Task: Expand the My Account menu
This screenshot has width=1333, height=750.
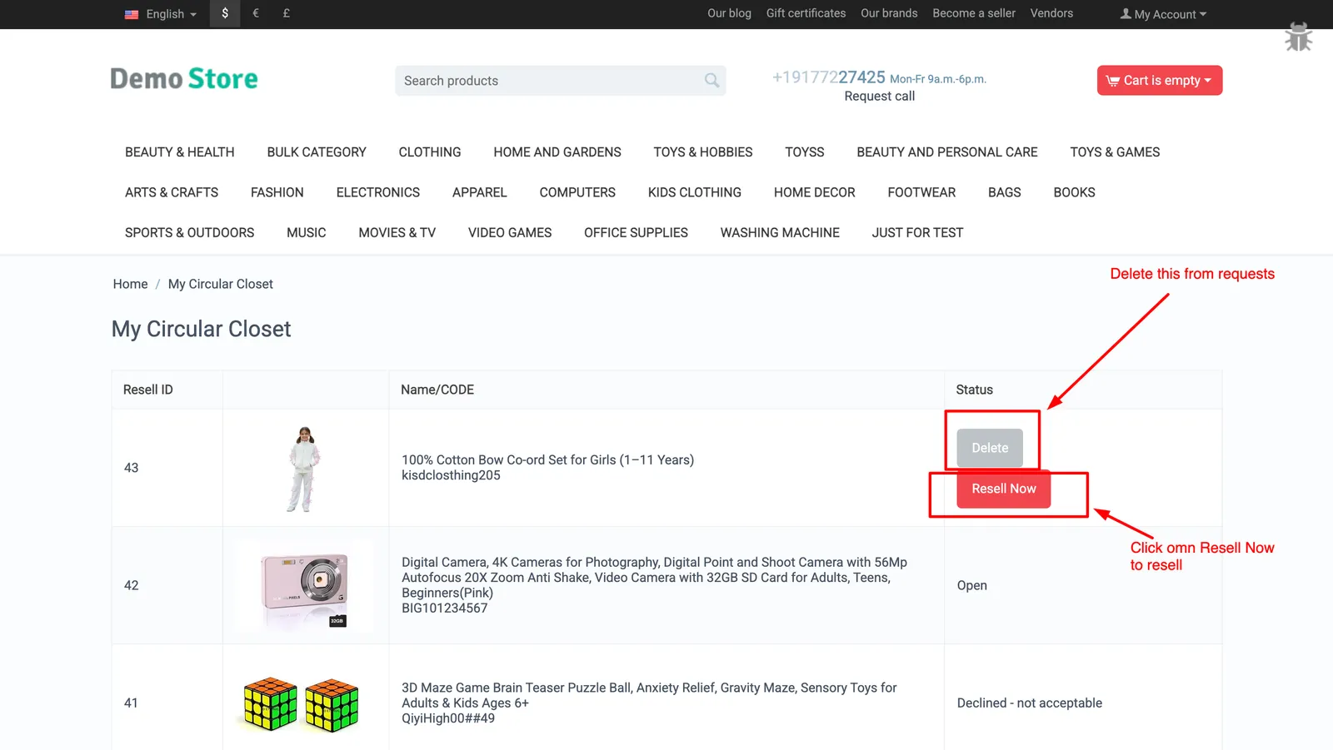Action: pyautogui.click(x=1163, y=14)
